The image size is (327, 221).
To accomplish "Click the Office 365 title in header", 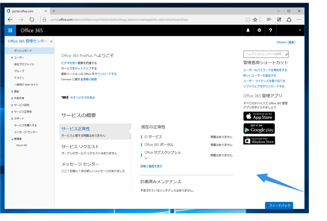I will coord(32,30).
